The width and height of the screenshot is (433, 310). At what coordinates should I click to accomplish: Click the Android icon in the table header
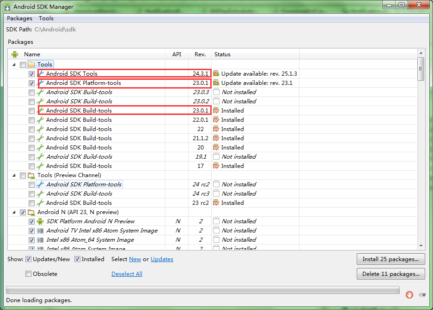[x=15, y=54]
